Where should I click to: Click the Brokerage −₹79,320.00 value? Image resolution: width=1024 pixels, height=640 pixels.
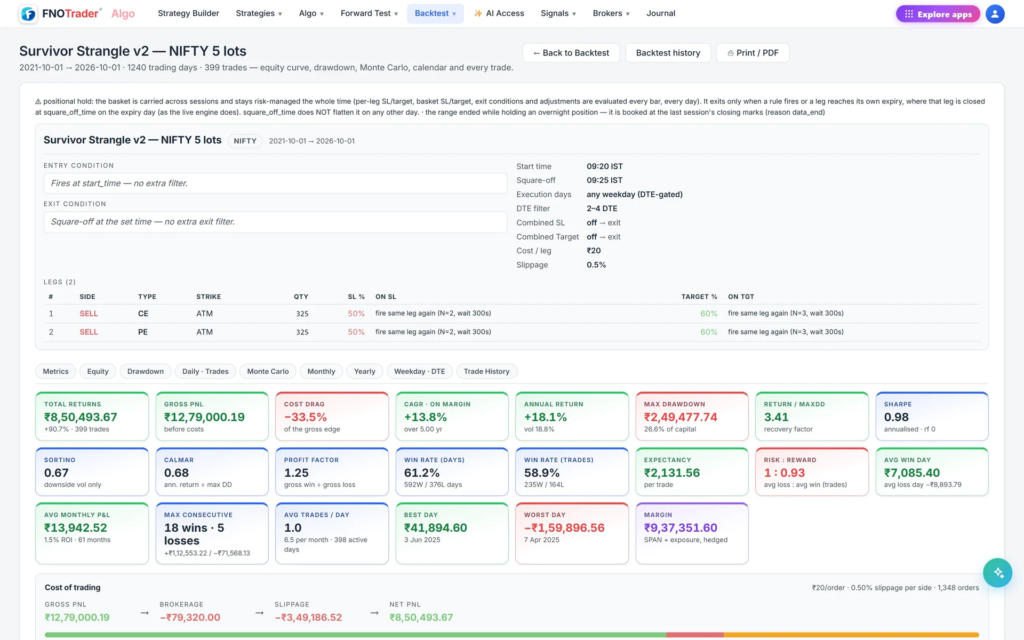[190, 617]
